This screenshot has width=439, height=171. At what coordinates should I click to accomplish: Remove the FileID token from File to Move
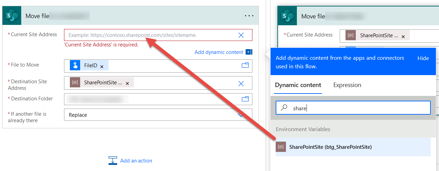(102, 67)
